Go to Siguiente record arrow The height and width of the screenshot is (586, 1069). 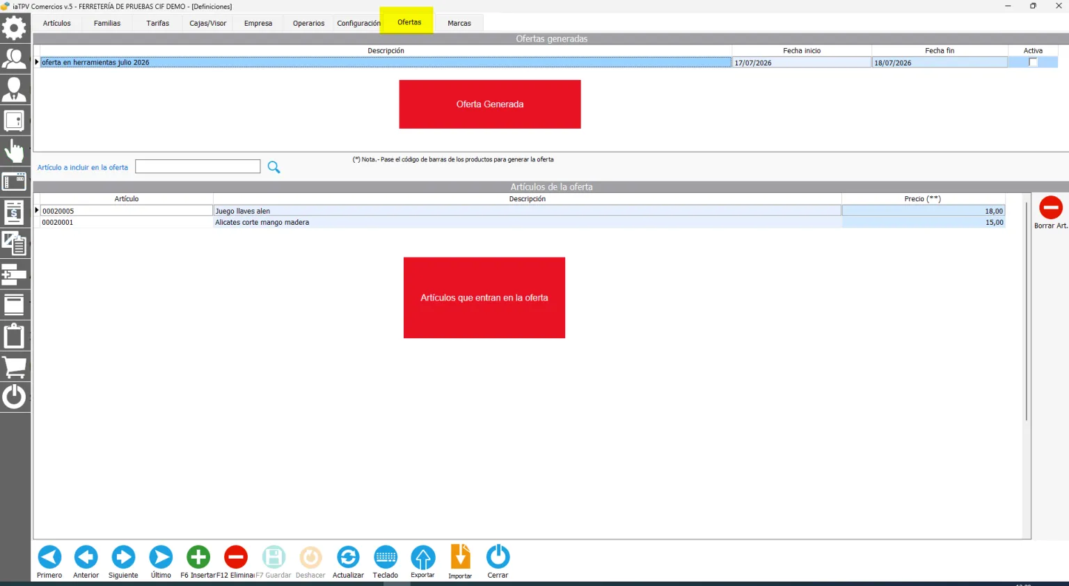point(123,557)
